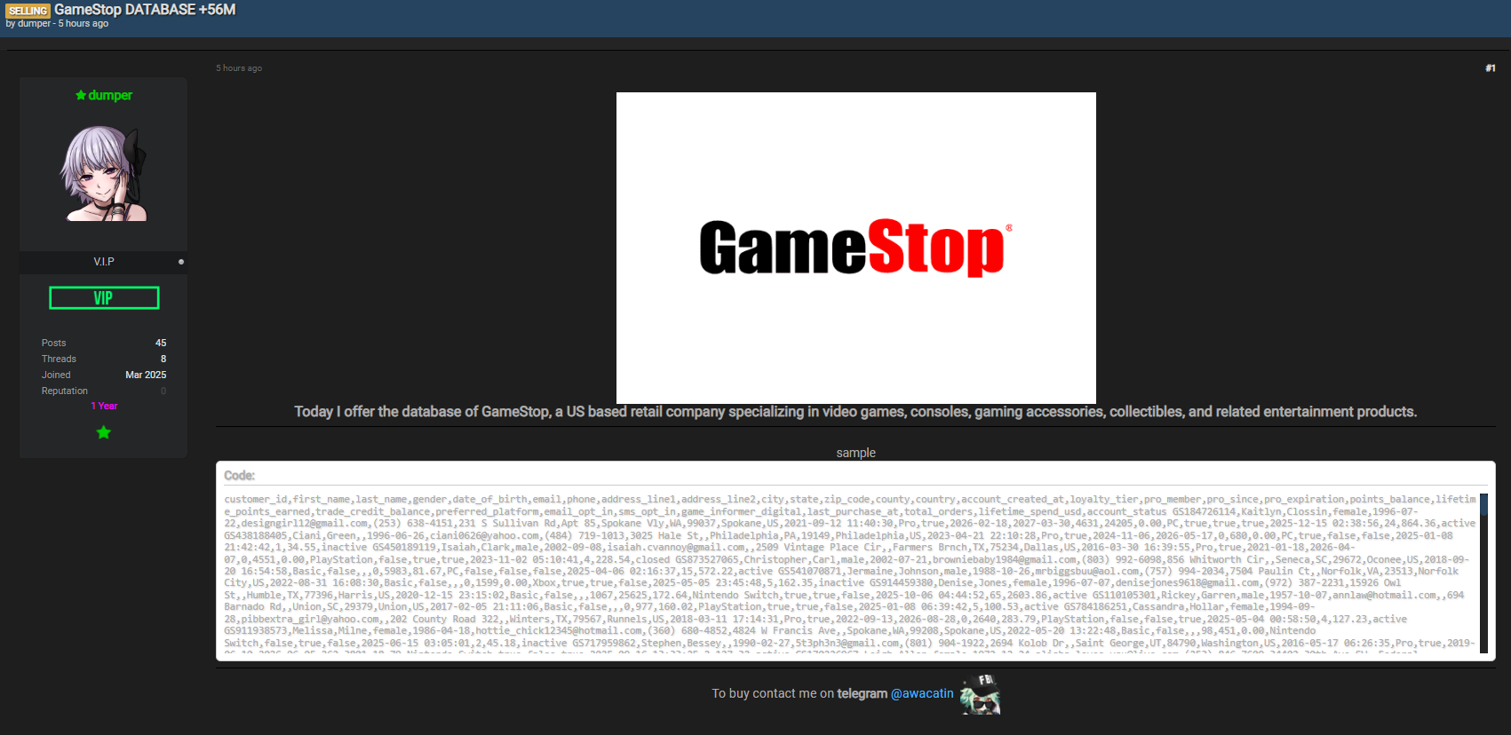Click the '5 hours ago' post timestamp
Screen dimensions: 1511x735
[239, 68]
